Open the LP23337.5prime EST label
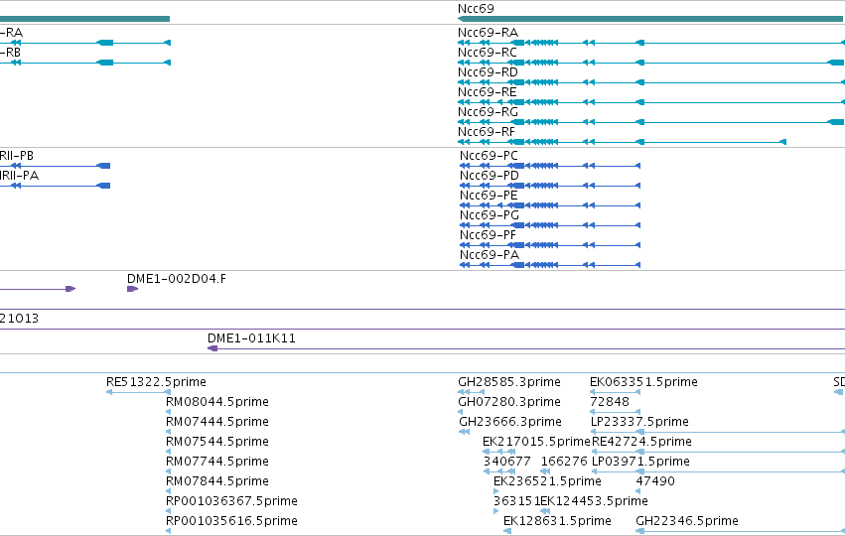This screenshot has height=536, width=845. pos(639,422)
